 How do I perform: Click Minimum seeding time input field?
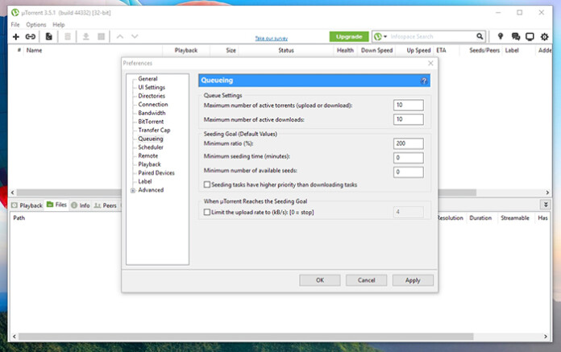click(408, 158)
